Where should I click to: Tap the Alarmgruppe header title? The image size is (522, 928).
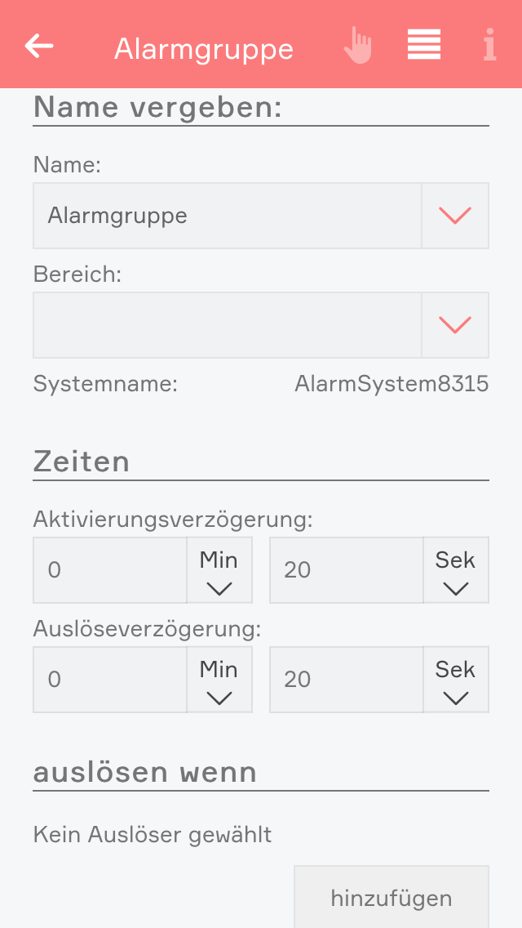(x=204, y=49)
